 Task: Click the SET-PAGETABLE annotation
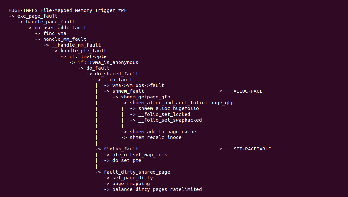pos(252,149)
